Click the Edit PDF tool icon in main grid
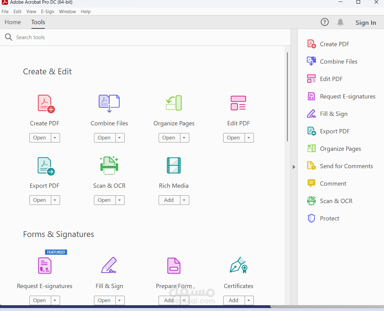Screen dimensions: 384x311 pyautogui.click(x=238, y=103)
